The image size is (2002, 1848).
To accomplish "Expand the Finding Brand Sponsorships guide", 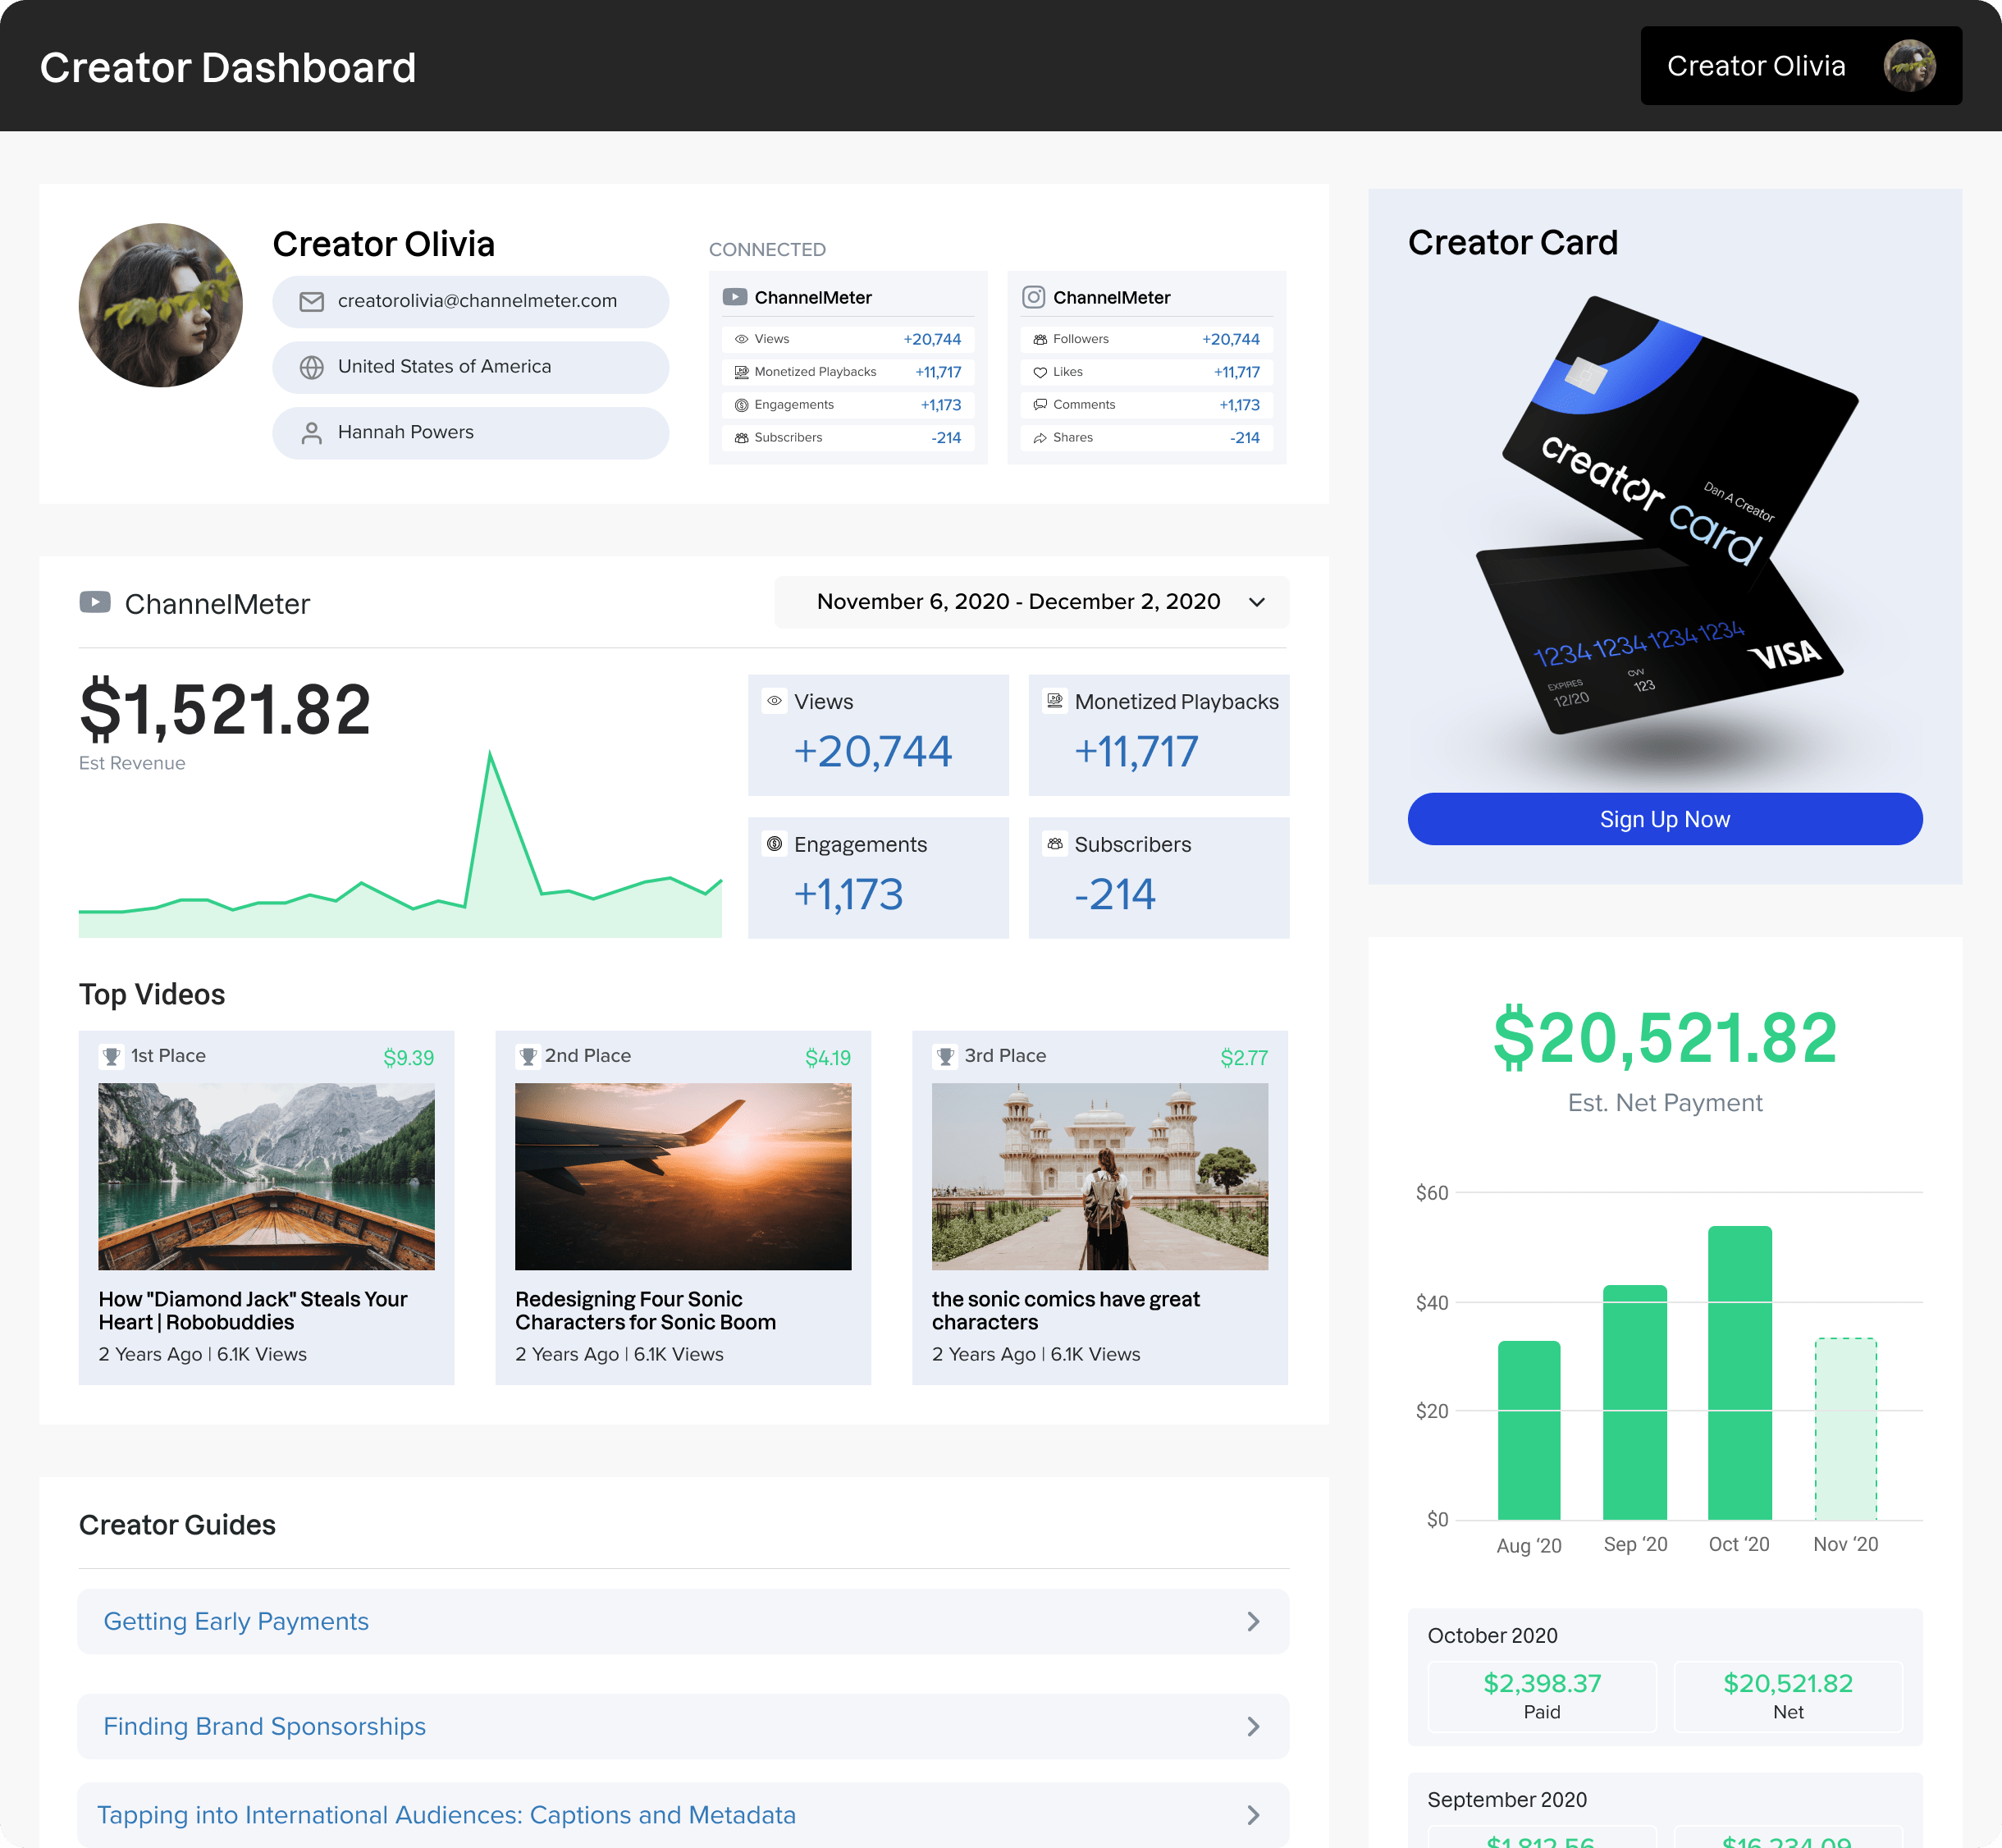I will (683, 1726).
